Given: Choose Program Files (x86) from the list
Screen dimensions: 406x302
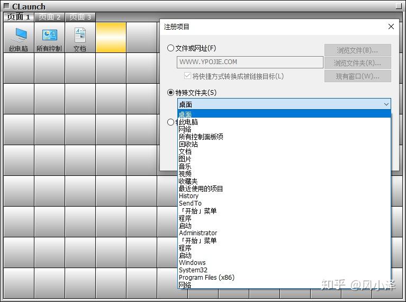Looking at the screenshot, I should 284,278.
